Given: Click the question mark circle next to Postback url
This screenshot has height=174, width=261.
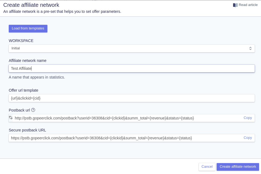Looking at the screenshot, I should click(x=33, y=110).
